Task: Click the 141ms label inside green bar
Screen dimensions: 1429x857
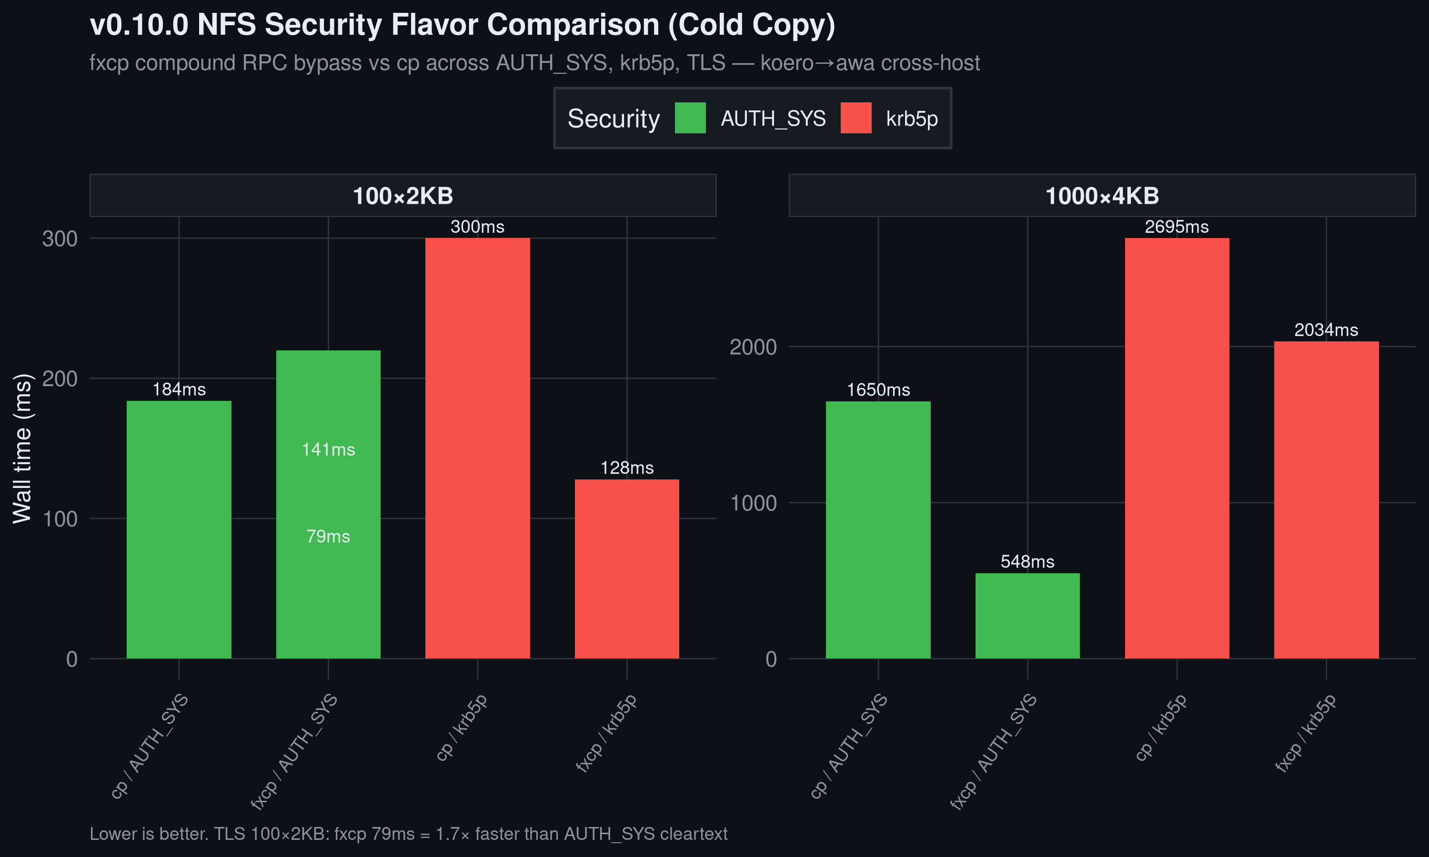Action: click(328, 449)
